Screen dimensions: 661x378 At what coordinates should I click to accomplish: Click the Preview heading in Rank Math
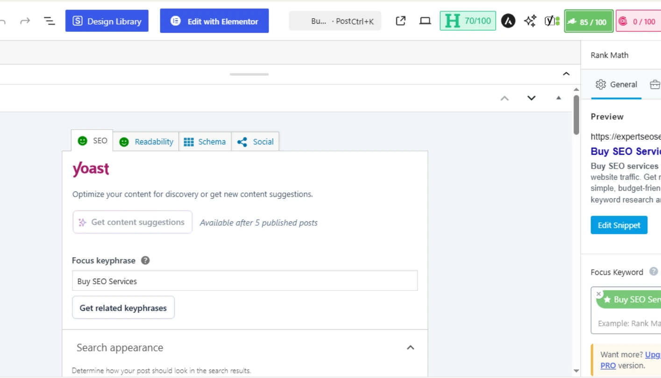(x=607, y=117)
